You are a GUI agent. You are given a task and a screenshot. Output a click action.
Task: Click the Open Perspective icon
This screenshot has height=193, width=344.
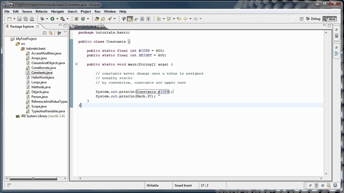[302, 19]
